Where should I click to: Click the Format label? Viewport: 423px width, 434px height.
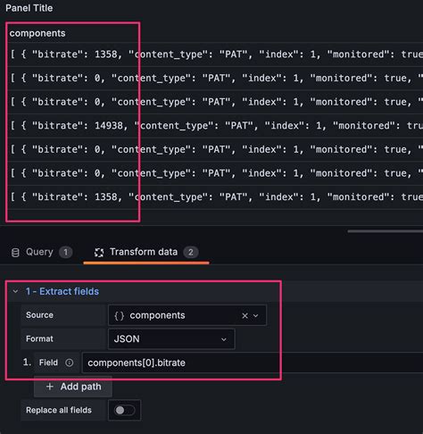(39, 339)
